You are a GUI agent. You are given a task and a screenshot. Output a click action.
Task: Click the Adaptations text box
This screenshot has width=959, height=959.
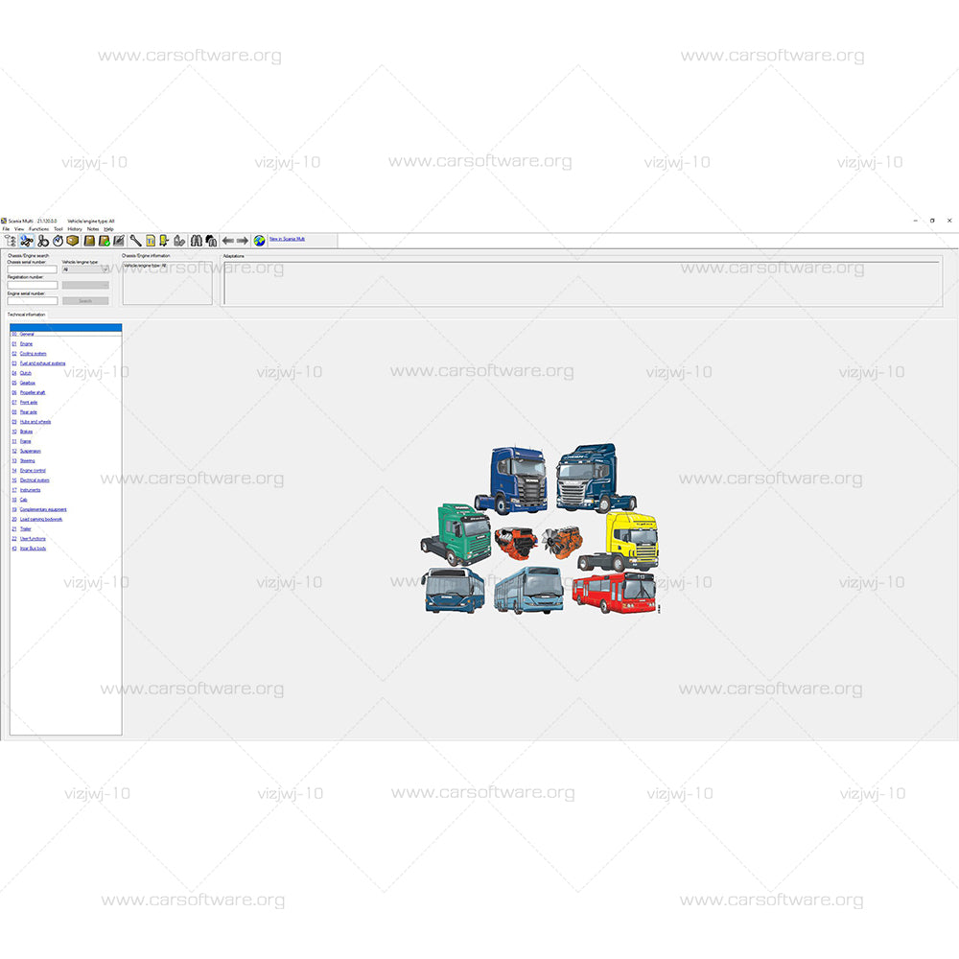click(x=581, y=283)
